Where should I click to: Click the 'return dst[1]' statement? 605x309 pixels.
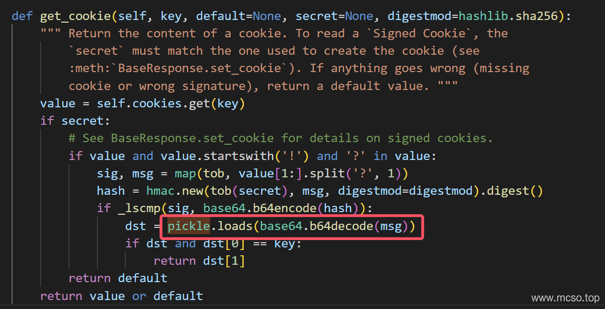click(199, 261)
